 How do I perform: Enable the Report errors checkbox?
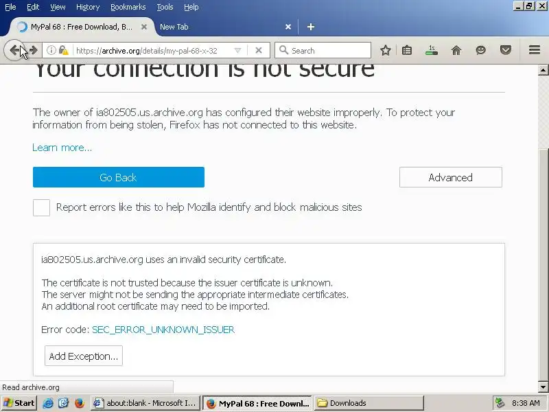[41, 207]
